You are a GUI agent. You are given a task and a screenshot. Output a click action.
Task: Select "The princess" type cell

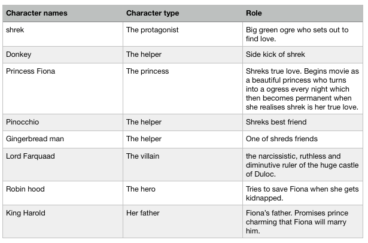point(147,71)
